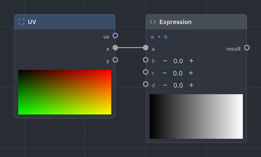Decrease the b value with minus
This screenshot has width=261, height=157.
165,61
